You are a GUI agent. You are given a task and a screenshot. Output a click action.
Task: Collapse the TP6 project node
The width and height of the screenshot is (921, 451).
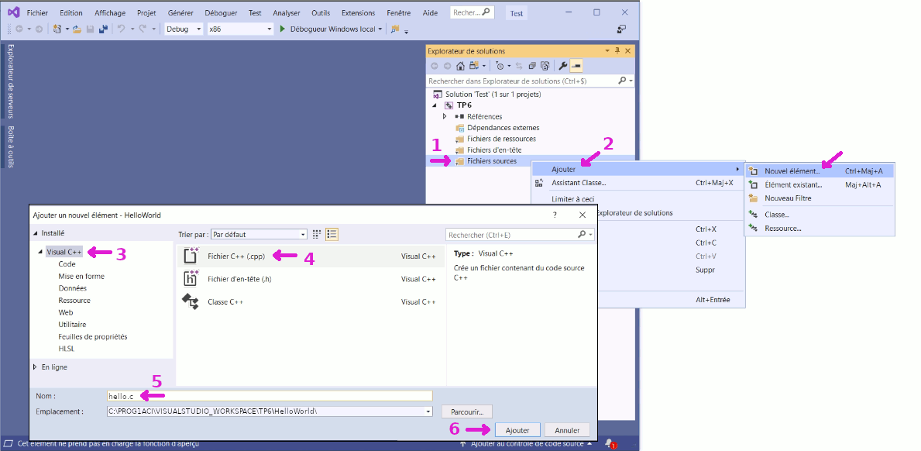tap(435, 105)
